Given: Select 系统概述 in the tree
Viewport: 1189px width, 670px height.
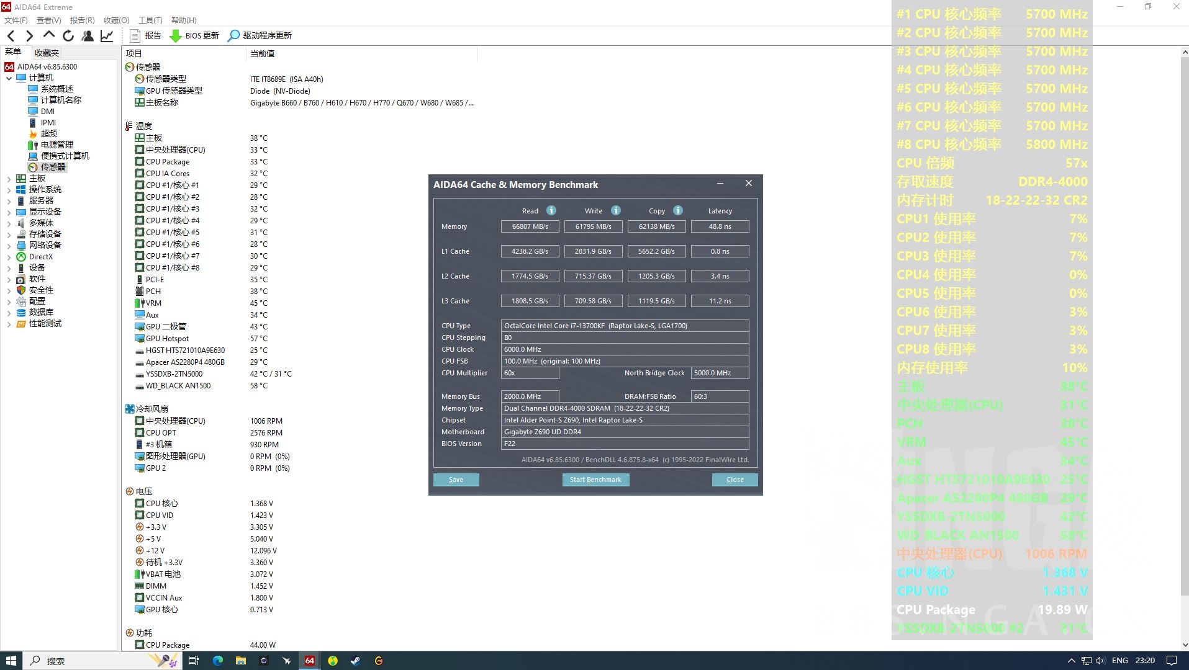Looking at the screenshot, I should point(57,89).
